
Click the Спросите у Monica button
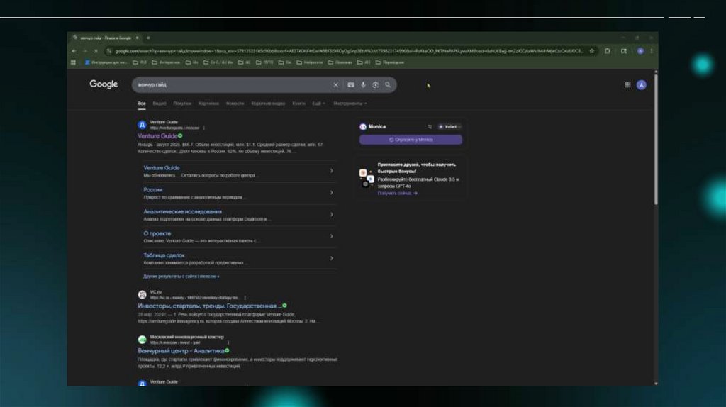pos(411,140)
